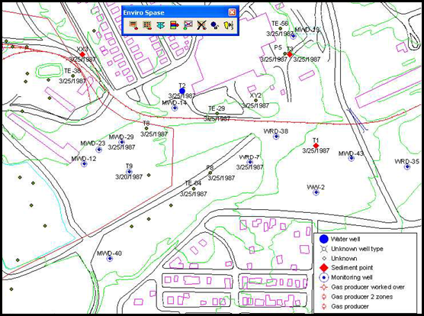The height and width of the screenshot is (316, 424).
Task: Click the colored stacked layers icon with arrow
Action: coord(175,25)
